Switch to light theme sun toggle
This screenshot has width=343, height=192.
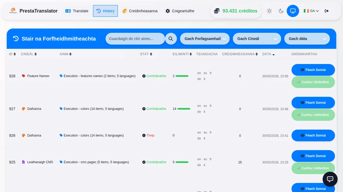point(269,11)
